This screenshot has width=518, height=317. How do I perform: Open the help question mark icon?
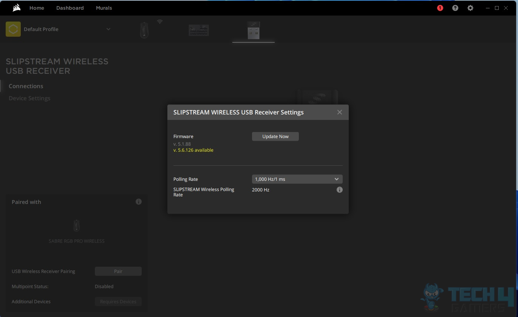[x=455, y=8]
